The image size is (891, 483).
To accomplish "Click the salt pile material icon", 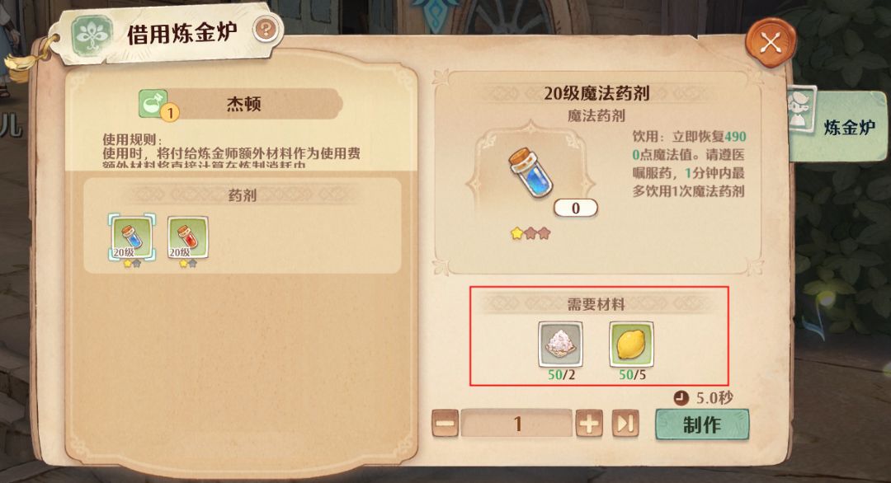I will pos(560,344).
